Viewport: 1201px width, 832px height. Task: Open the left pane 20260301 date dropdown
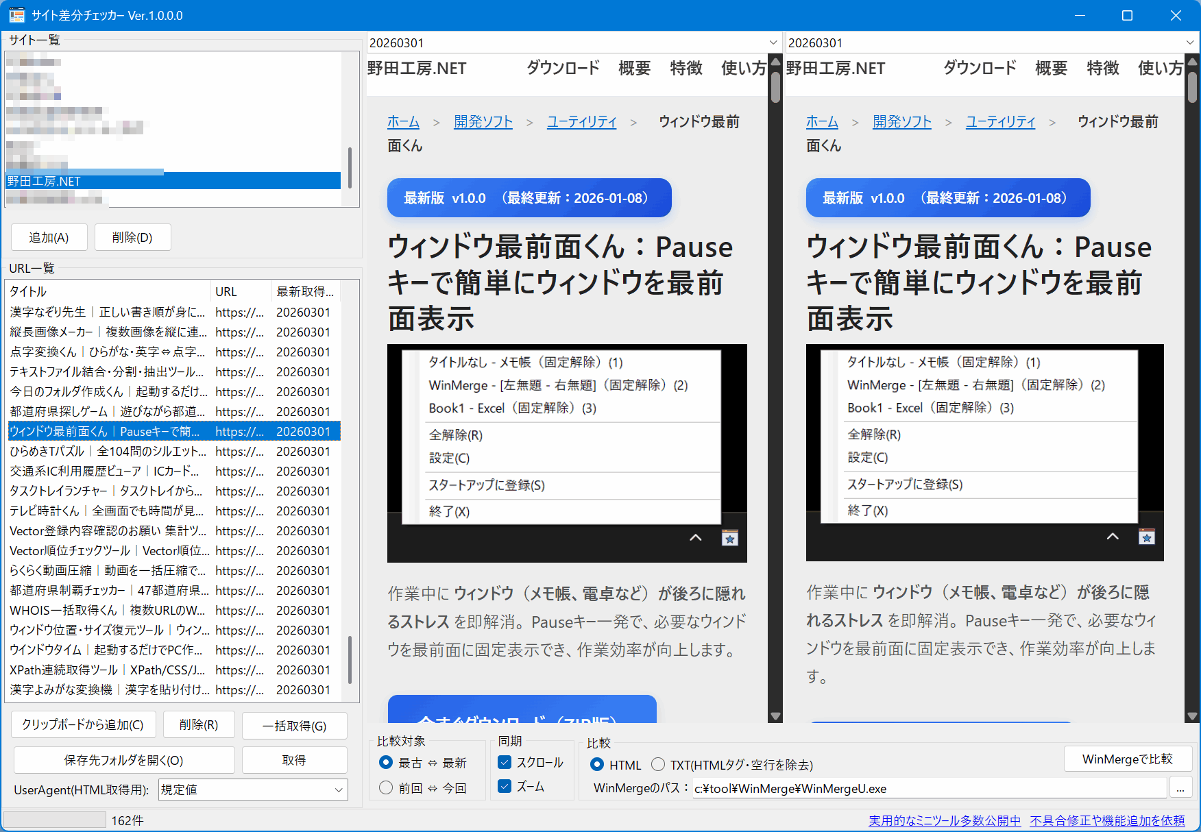pos(774,42)
